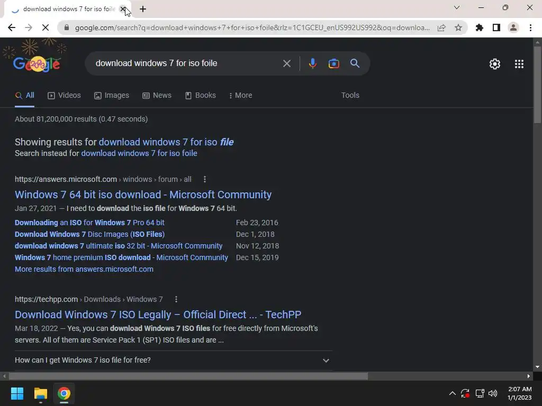Viewport: 542px width, 406px height.
Task: Open Chrome three-dot menu
Action: pyautogui.click(x=530, y=27)
